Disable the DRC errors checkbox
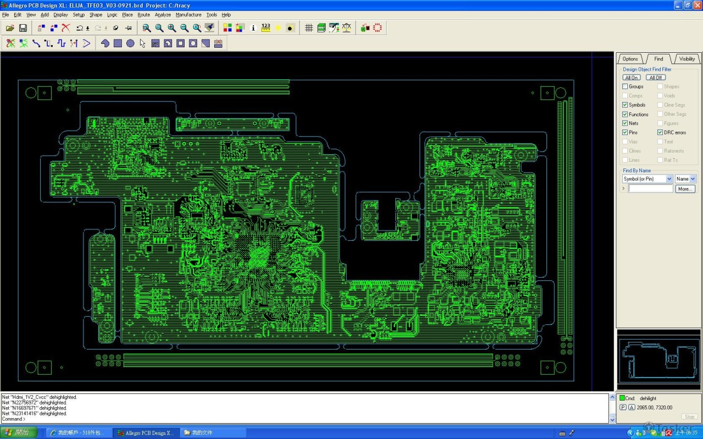 660,132
